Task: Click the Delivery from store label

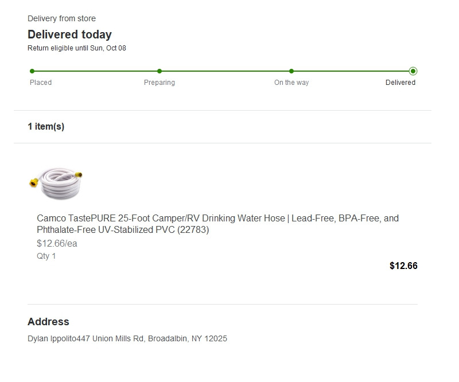Action: click(61, 19)
